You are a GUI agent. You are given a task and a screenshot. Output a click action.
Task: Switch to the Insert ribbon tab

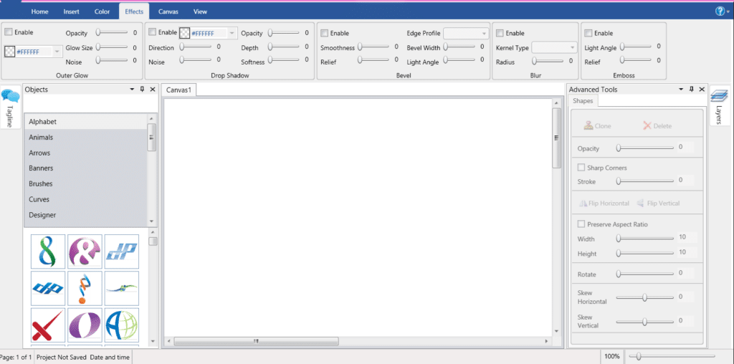click(71, 11)
